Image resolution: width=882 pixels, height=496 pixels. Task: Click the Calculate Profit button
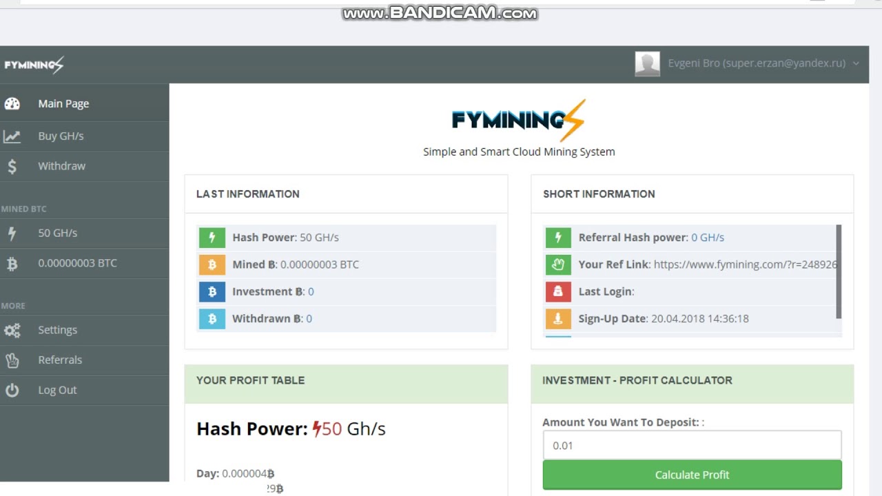pyautogui.click(x=692, y=475)
